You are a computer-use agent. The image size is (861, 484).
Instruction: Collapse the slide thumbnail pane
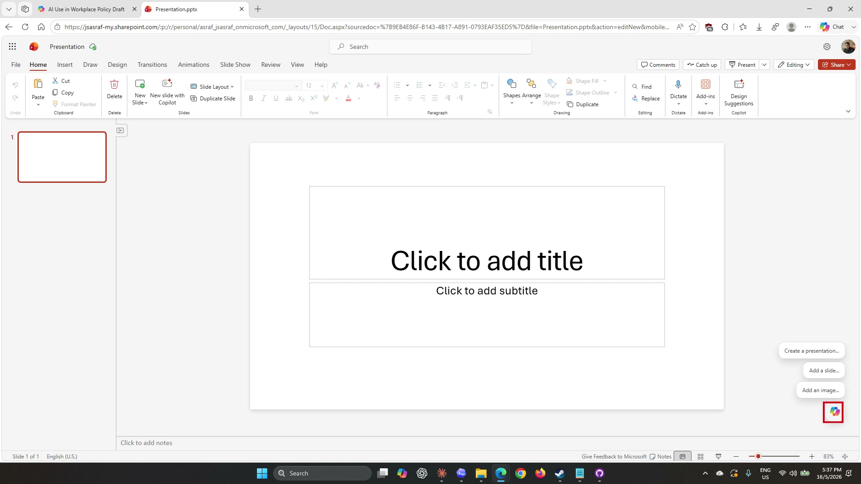pyautogui.click(x=120, y=130)
